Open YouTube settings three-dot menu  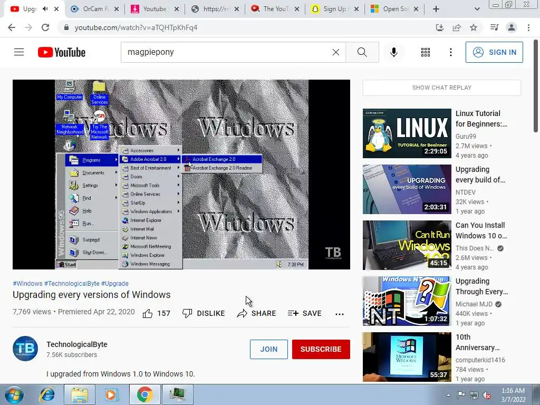(x=451, y=52)
